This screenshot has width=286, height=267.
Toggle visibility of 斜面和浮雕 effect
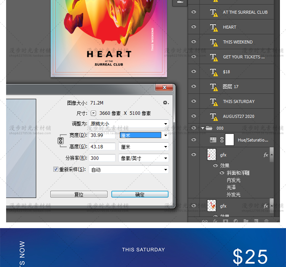[x=222, y=173]
